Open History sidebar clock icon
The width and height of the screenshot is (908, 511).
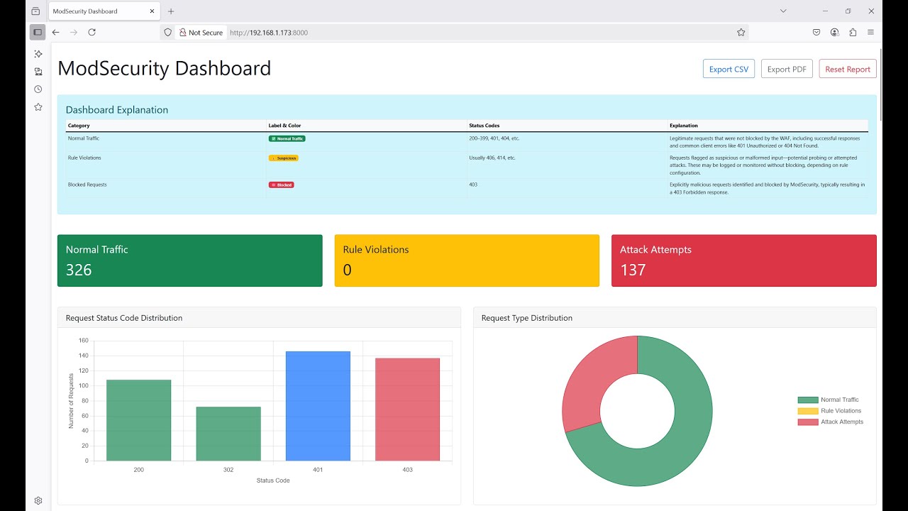tap(38, 89)
